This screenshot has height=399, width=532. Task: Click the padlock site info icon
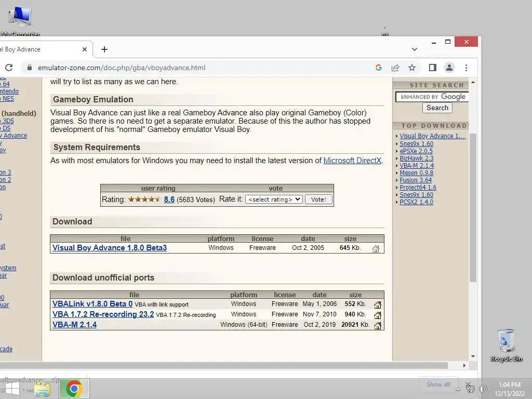point(30,68)
